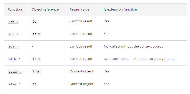The height and width of the screenshot is (94, 190).
Task: Click the Object reference column header
Action: [x=45, y=10]
